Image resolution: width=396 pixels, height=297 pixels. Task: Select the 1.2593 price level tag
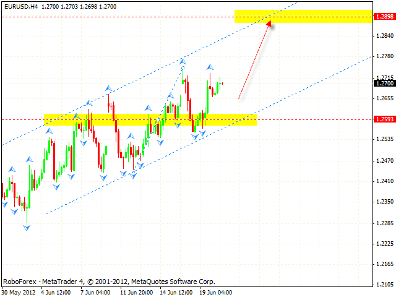tap(384, 119)
